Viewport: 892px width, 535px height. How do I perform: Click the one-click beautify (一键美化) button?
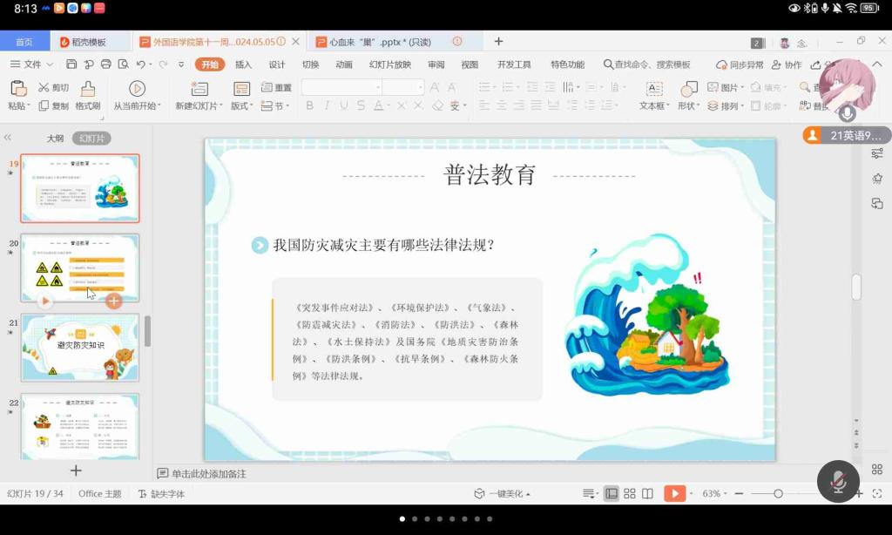tap(503, 493)
